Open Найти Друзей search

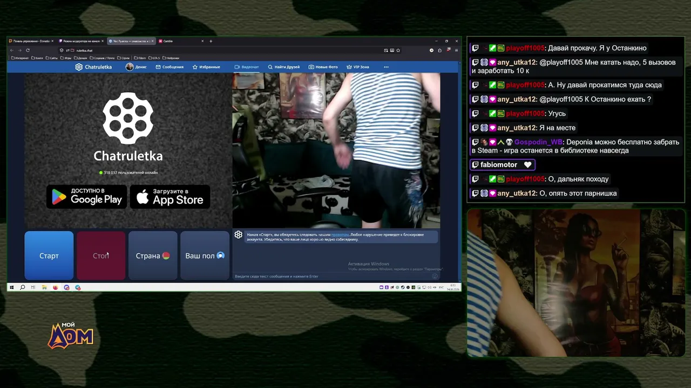click(283, 67)
